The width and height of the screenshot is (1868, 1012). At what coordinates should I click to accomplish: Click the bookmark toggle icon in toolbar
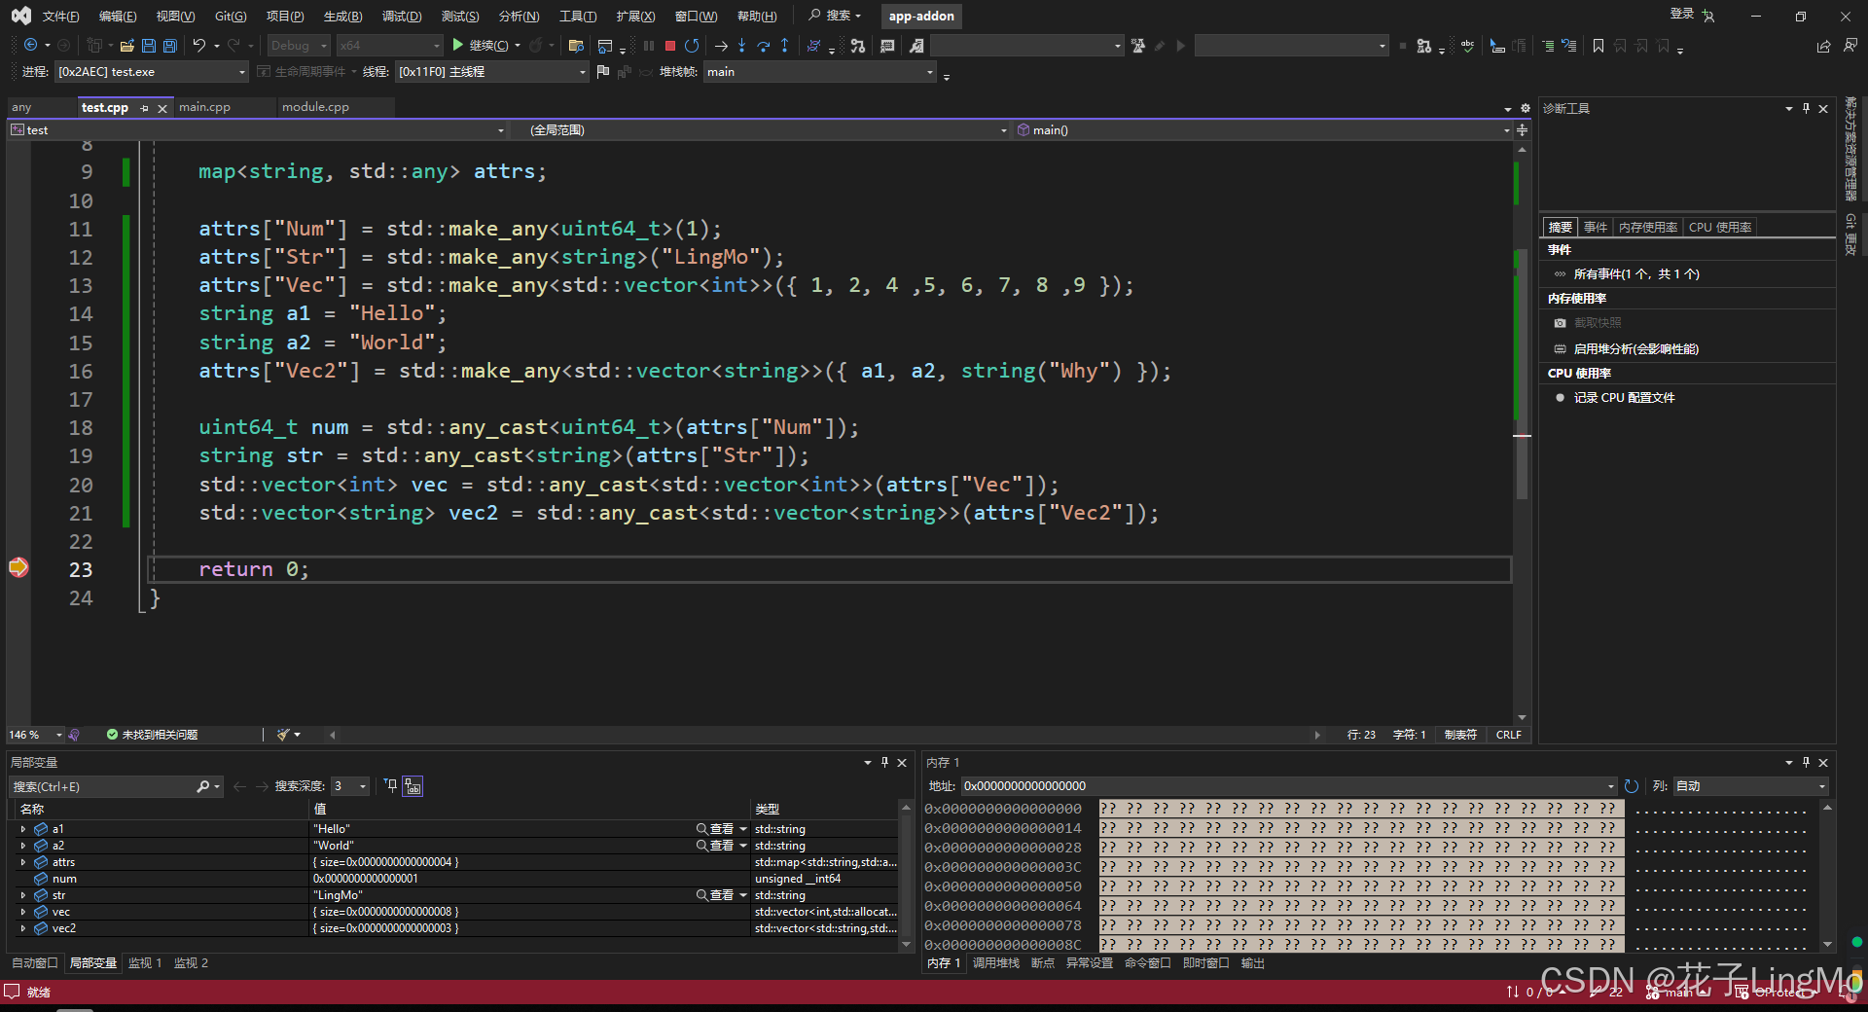[1598, 46]
